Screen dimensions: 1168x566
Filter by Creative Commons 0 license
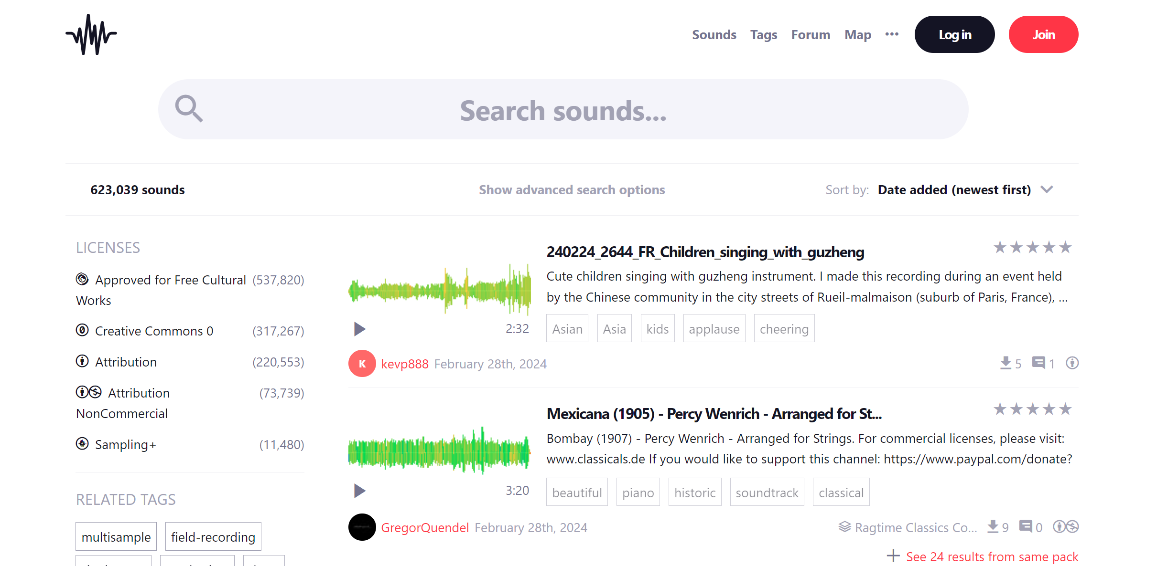pos(154,331)
